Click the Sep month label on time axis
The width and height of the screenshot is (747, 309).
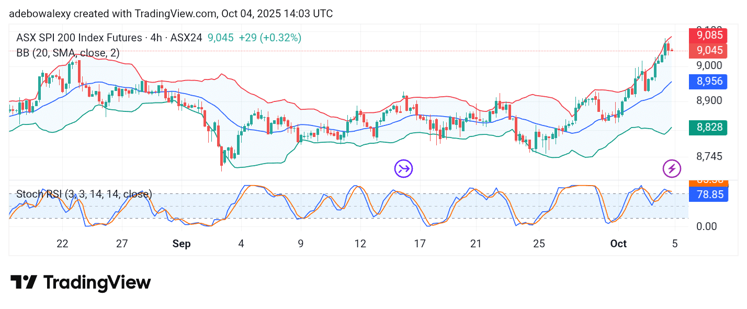click(x=181, y=244)
